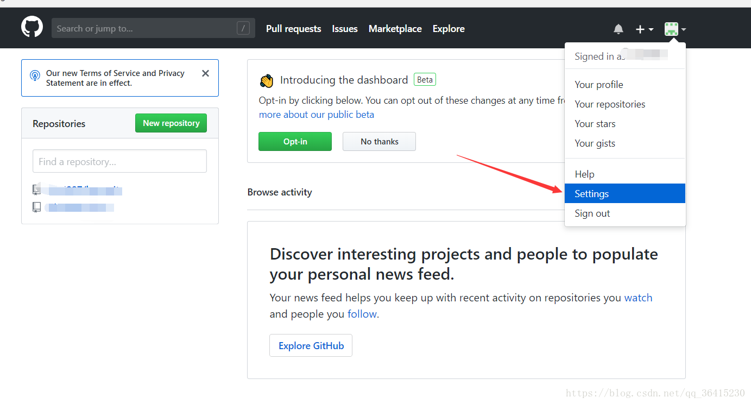Viewport: 751px width, 404px height.
Task: Open the plus create-new dropdown
Action: [x=644, y=29]
